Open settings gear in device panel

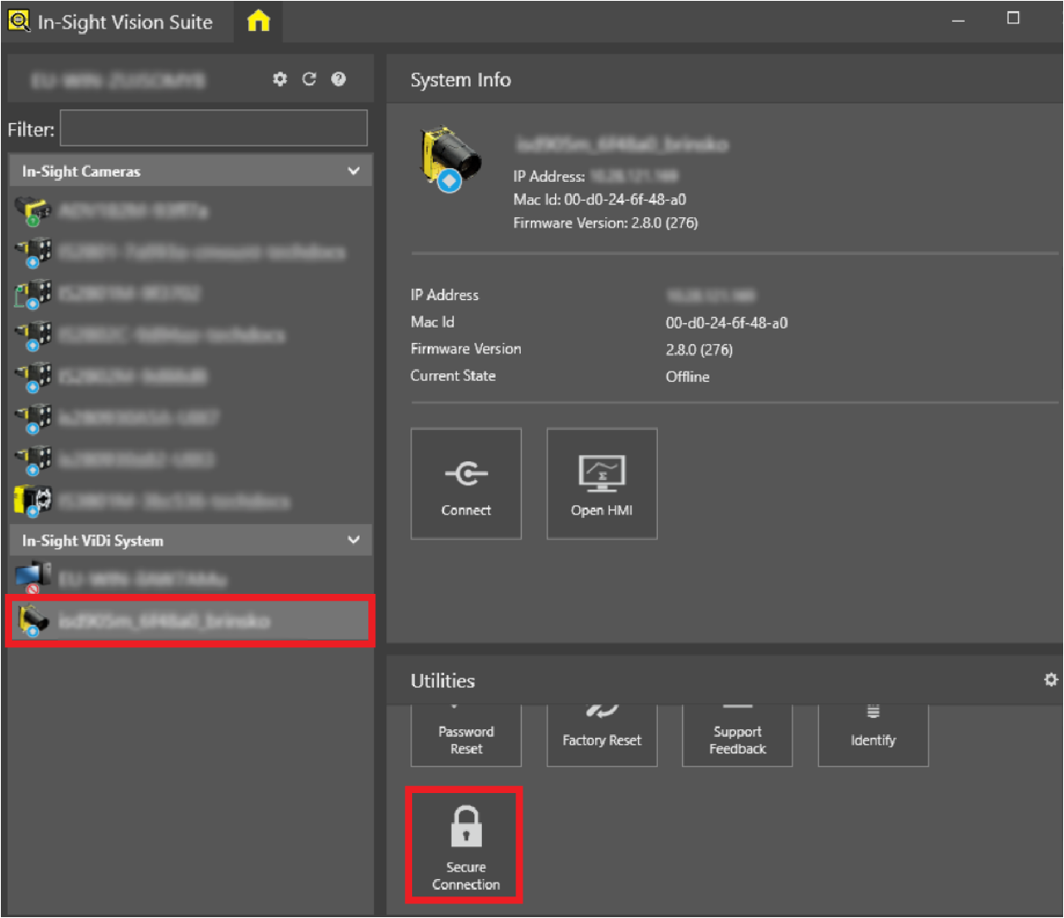[279, 79]
